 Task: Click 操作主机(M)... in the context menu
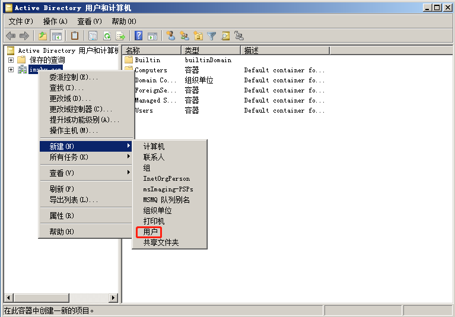tap(86, 130)
